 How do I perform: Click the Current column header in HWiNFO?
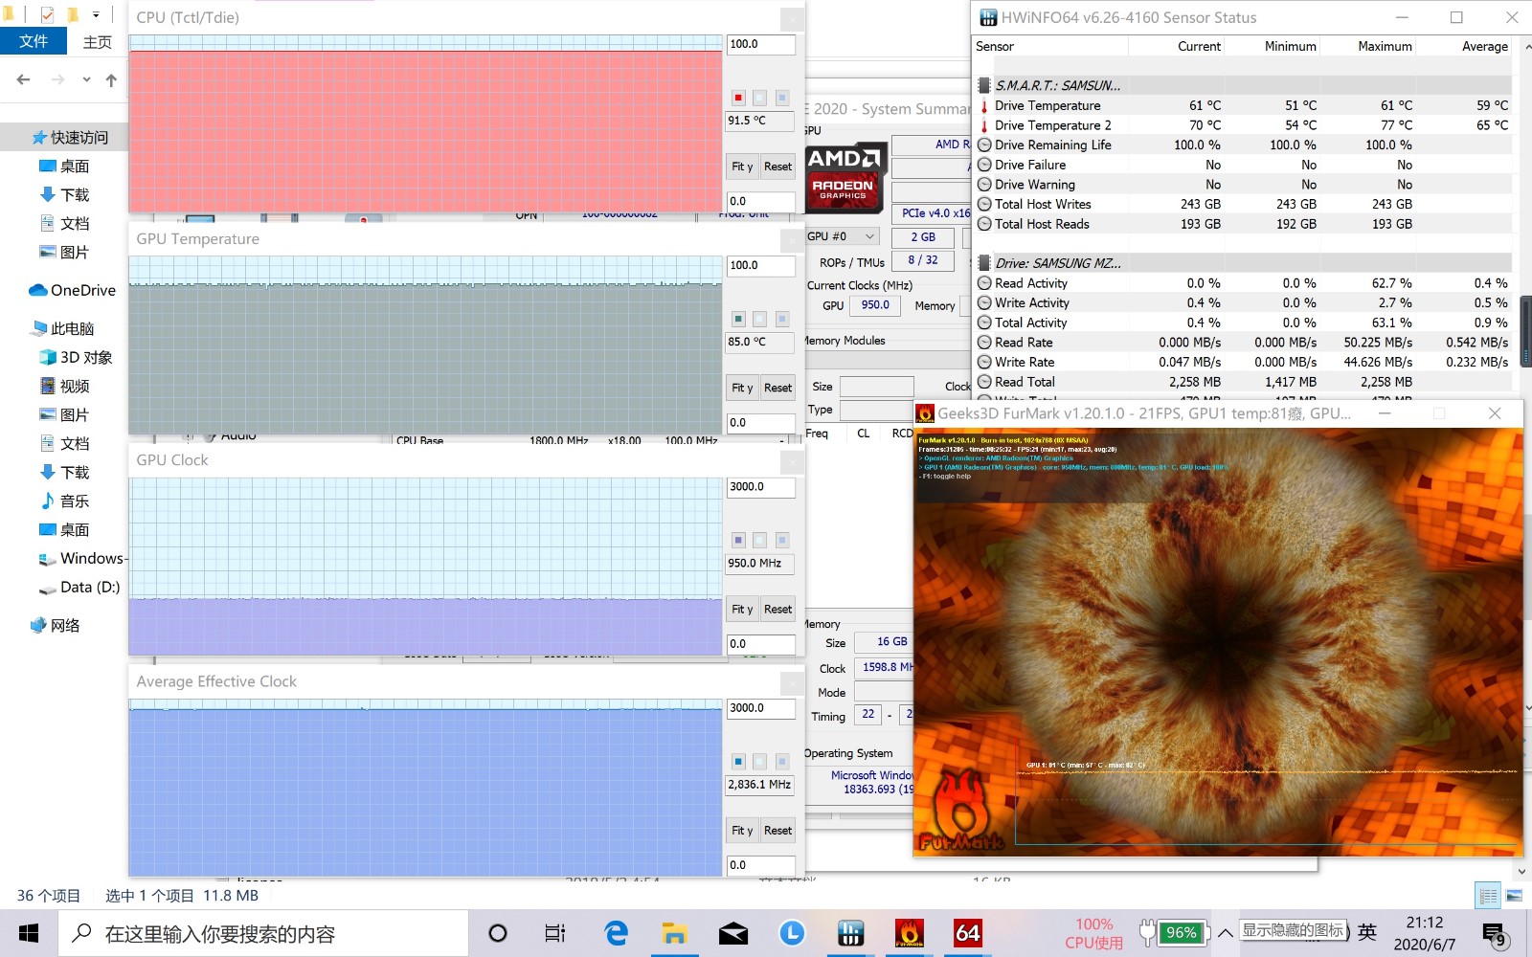coord(1199,46)
